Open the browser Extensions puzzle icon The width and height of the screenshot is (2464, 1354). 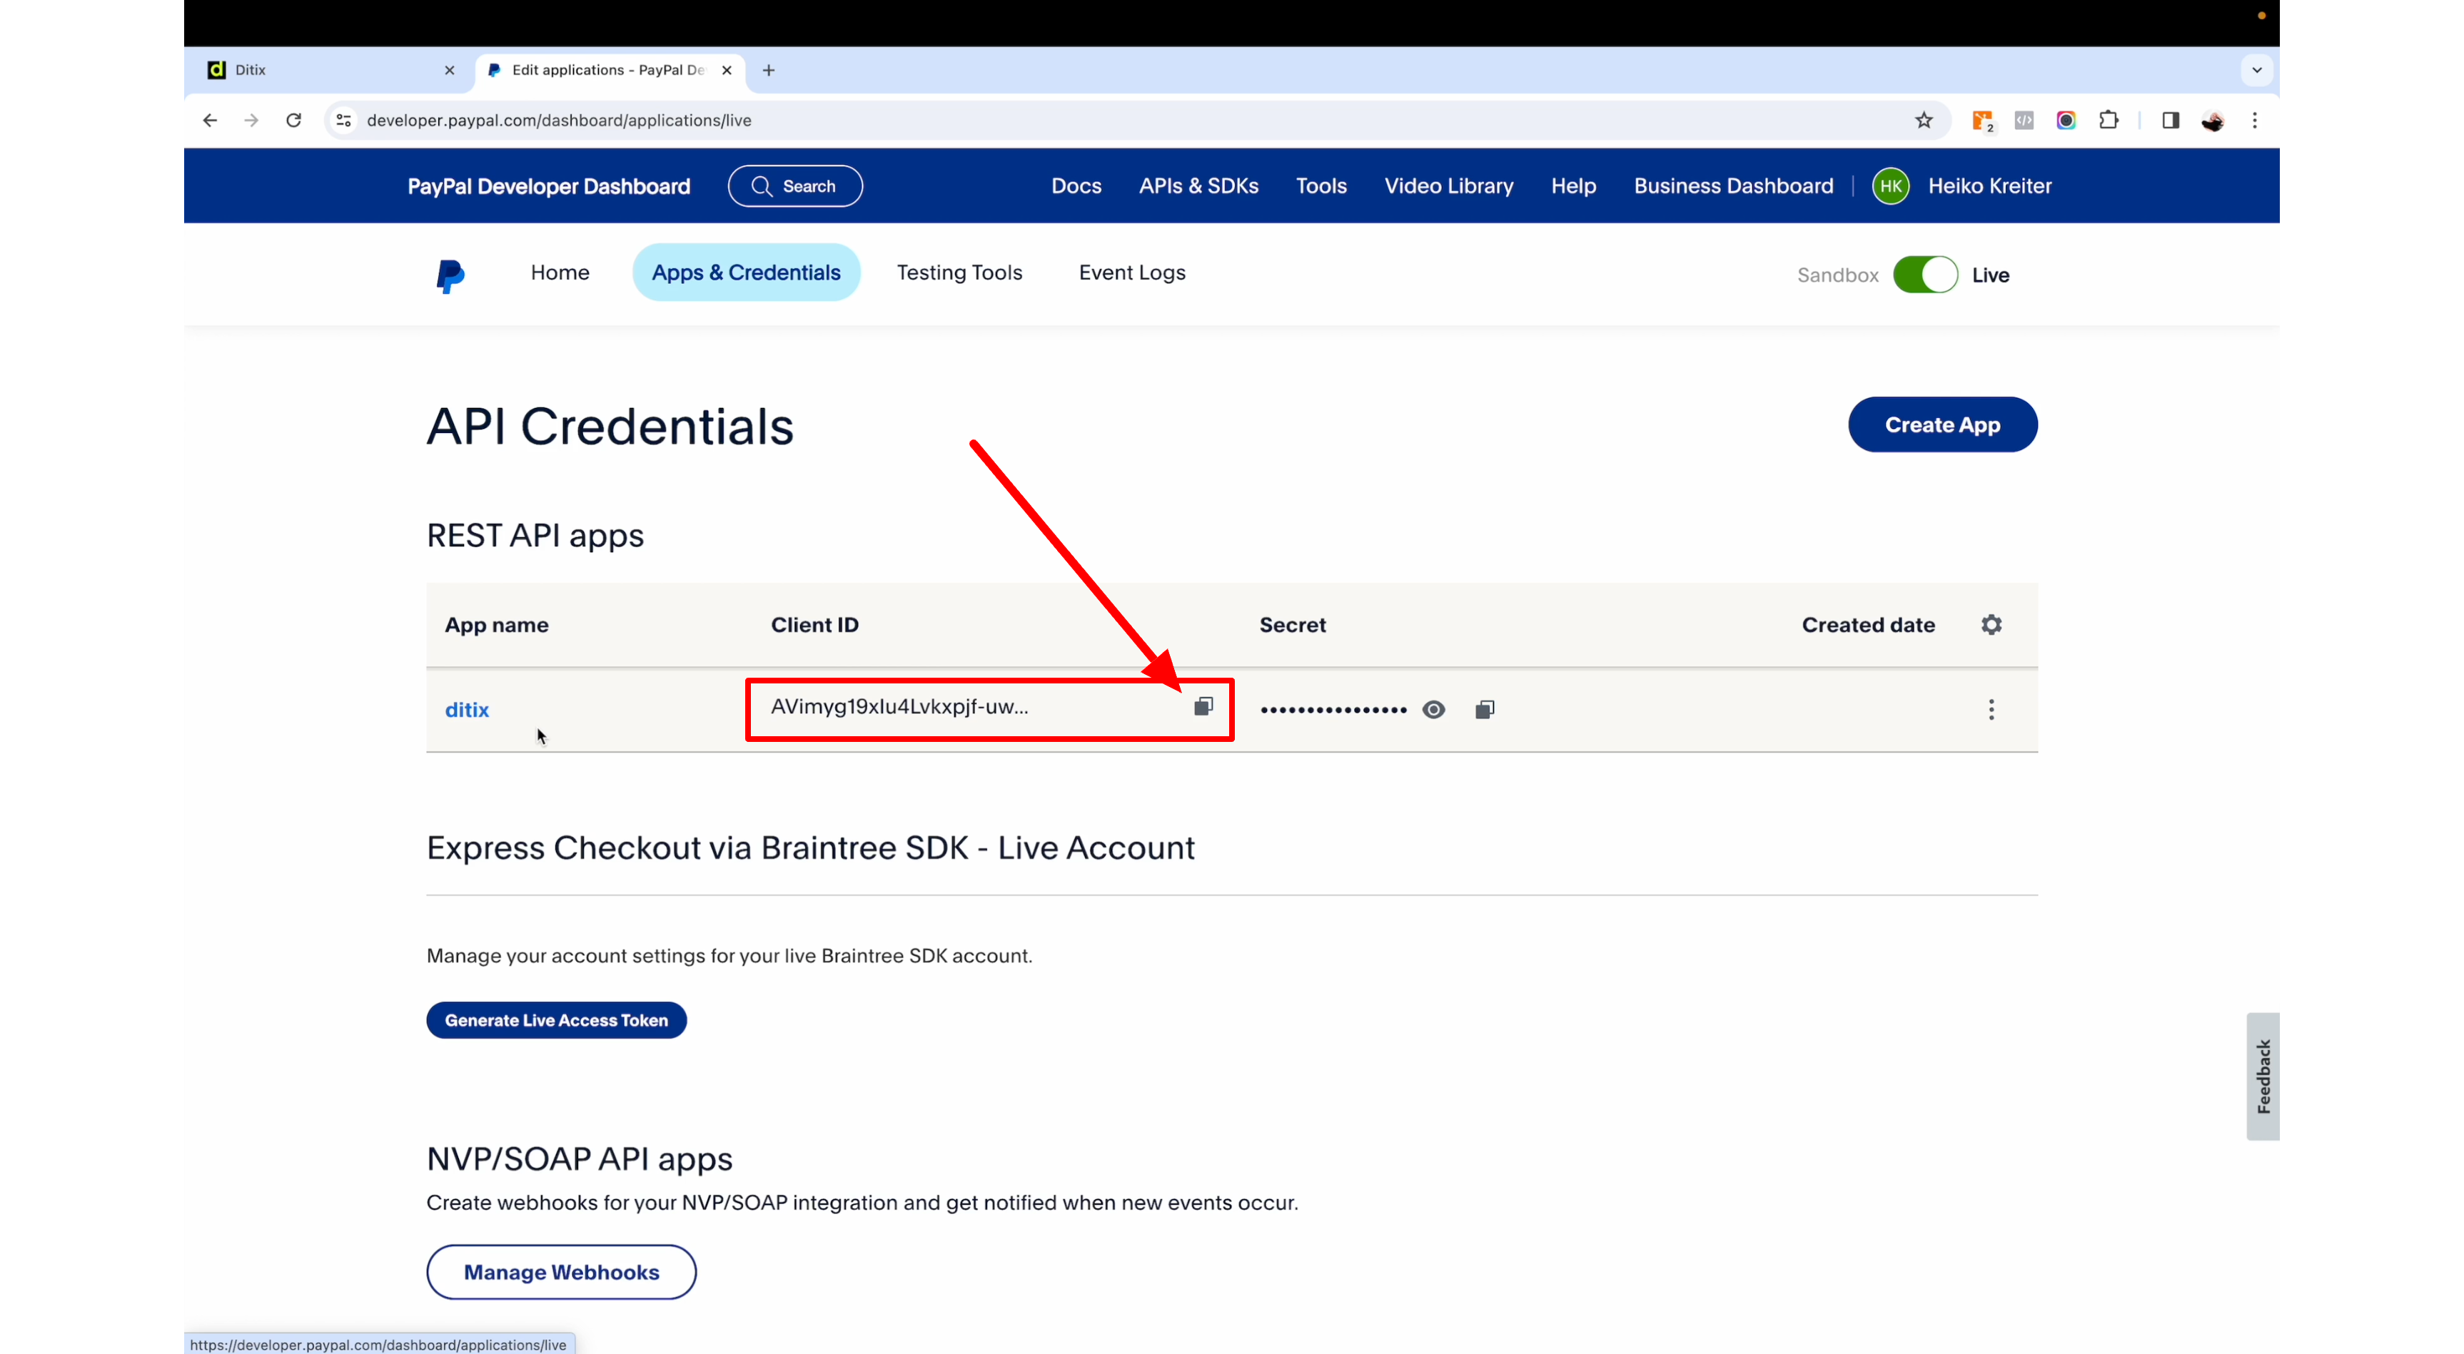pyautogui.click(x=2108, y=121)
